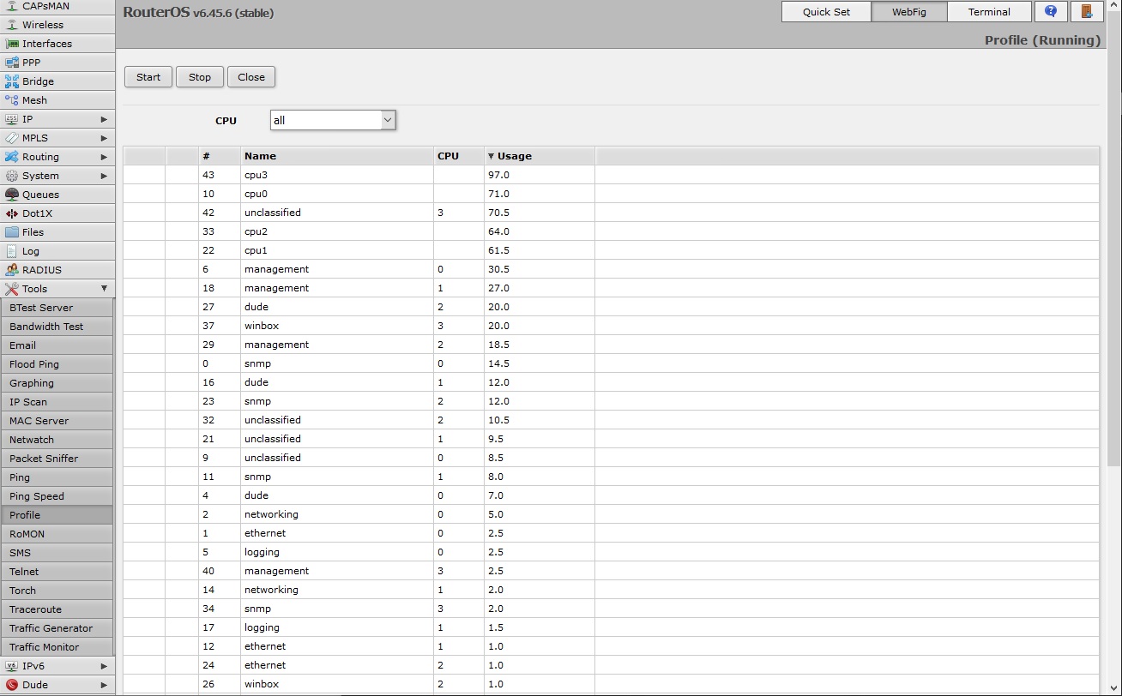Select the Profile tool entry
1122x696 pixels.
57,515
